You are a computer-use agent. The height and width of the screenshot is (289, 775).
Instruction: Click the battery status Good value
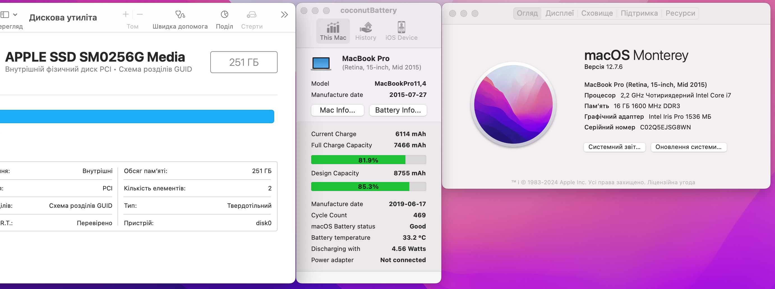click(x=418, y=227)
